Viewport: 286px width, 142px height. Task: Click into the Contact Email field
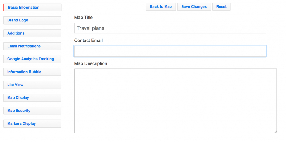[x=170, y=51]
